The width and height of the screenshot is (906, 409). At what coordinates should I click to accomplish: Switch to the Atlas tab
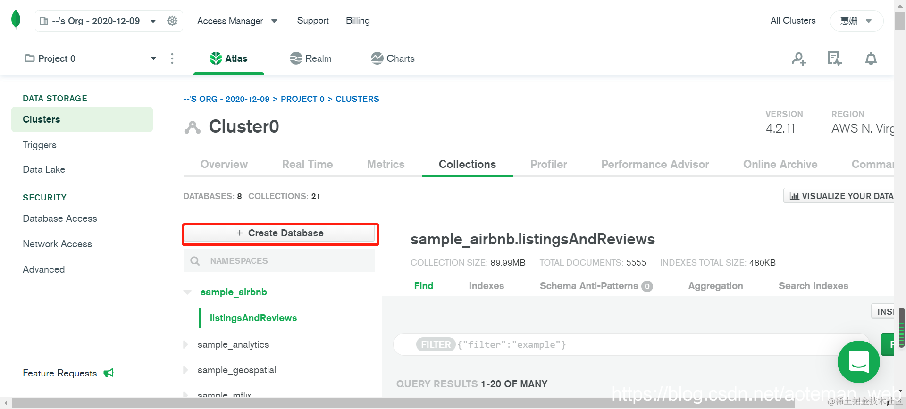tap(229, 58)
